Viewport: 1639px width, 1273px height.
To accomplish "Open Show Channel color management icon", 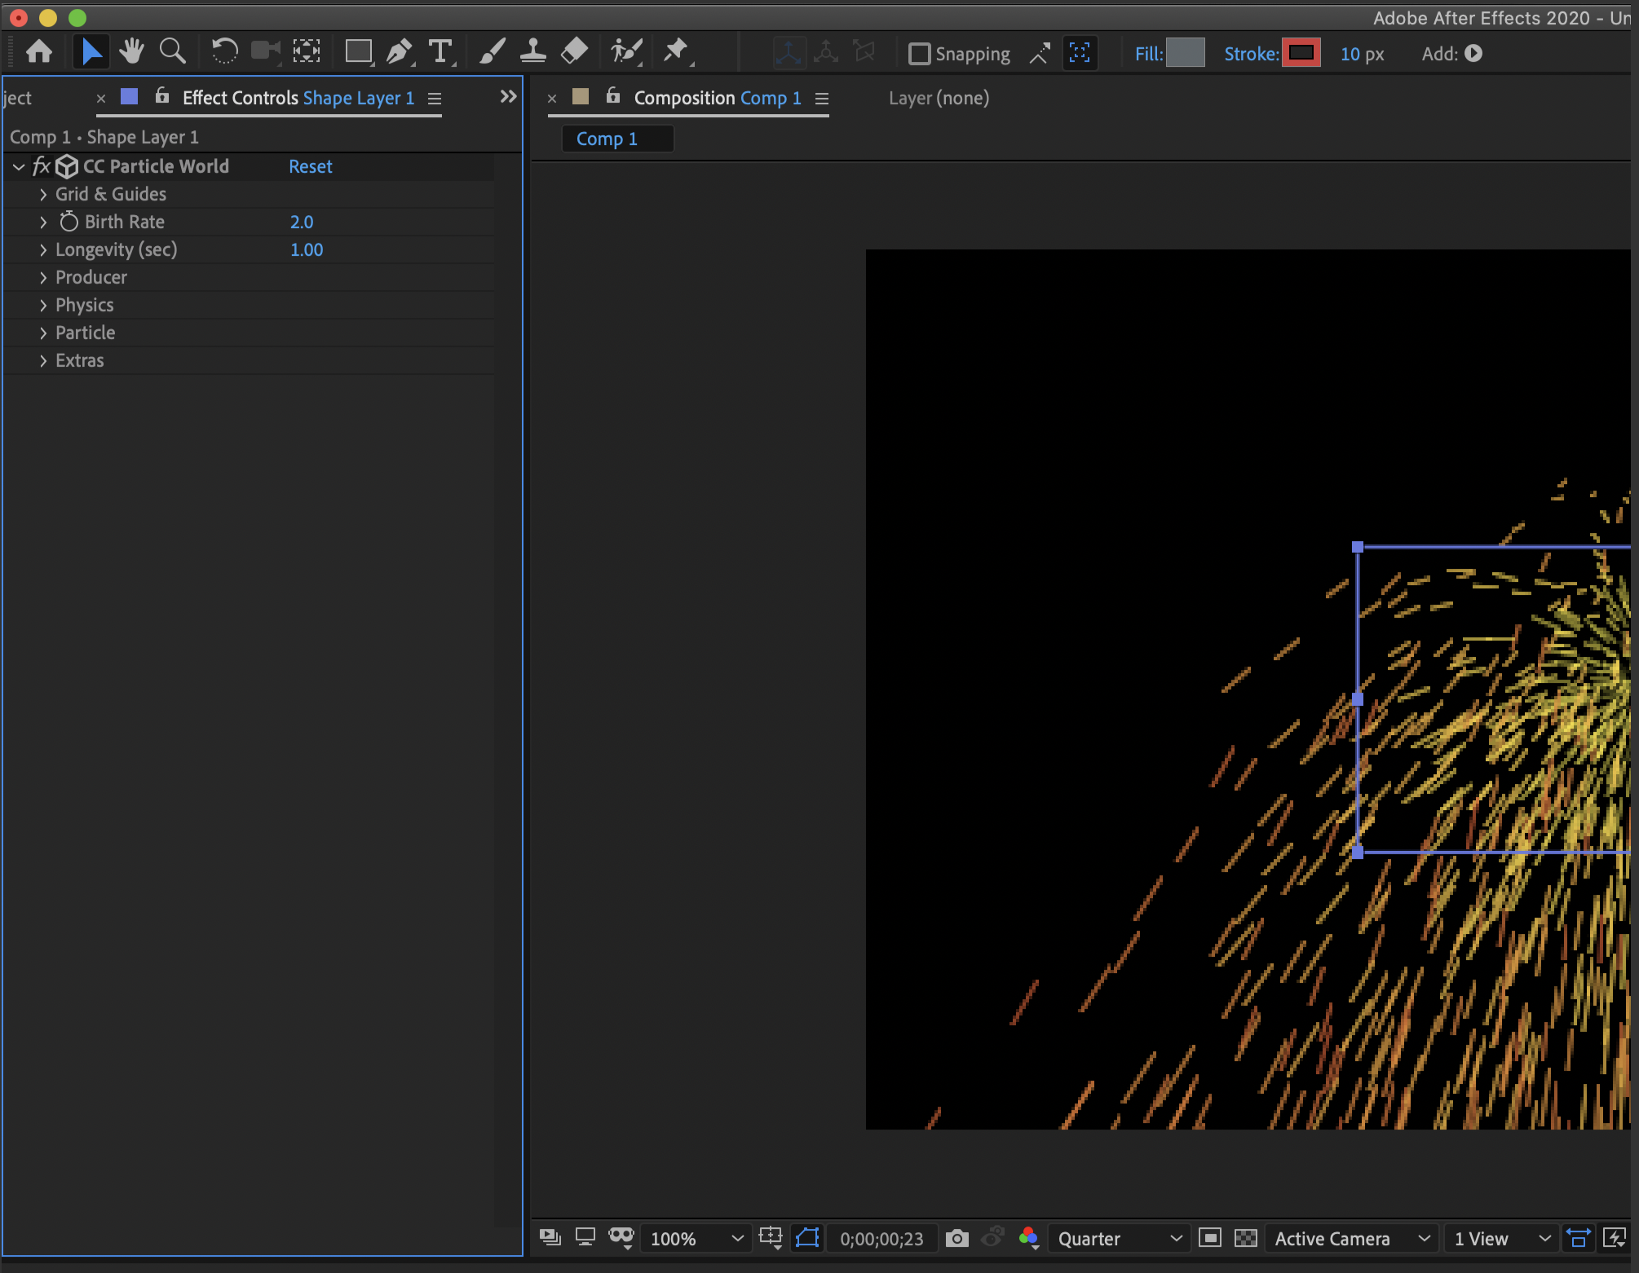I will [1028, 1239].
